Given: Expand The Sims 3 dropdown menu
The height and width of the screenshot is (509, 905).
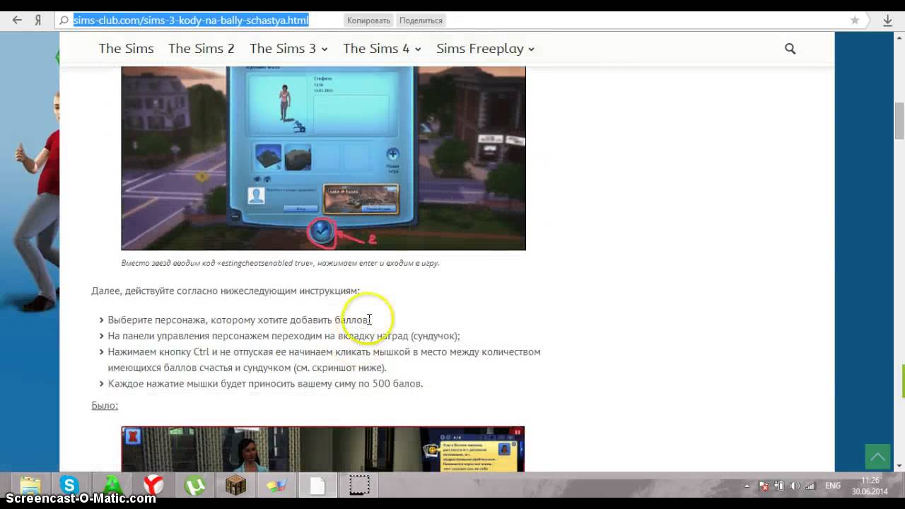Looking at the screenshot, I should click(x=288, y=49).
